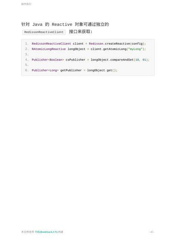The width and height of the screenshot is (176, 249).
Task: Click the inline code RedissonReactiveClient label
Action: click(x=44, y=32)
